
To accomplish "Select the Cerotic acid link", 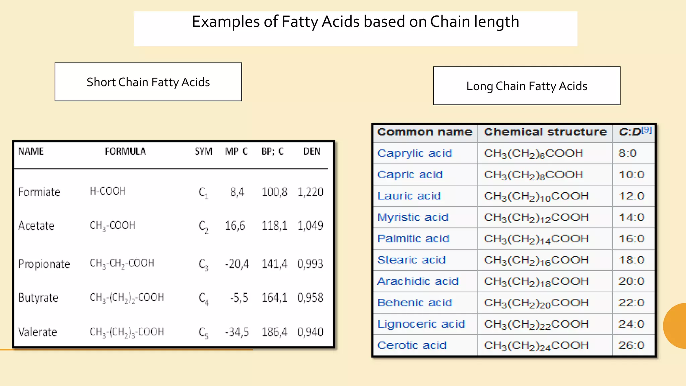I will coord(412,345).
